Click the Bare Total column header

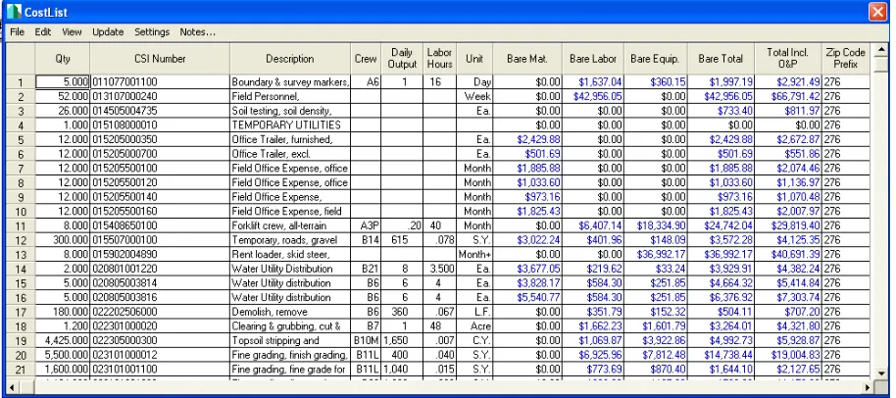tap(721, 59)
